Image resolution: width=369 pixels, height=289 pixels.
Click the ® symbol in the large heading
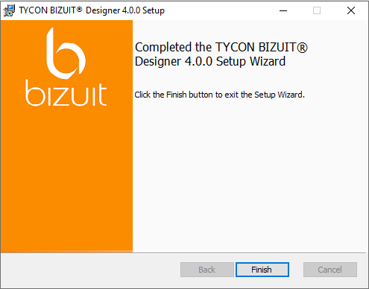[302, 48]
